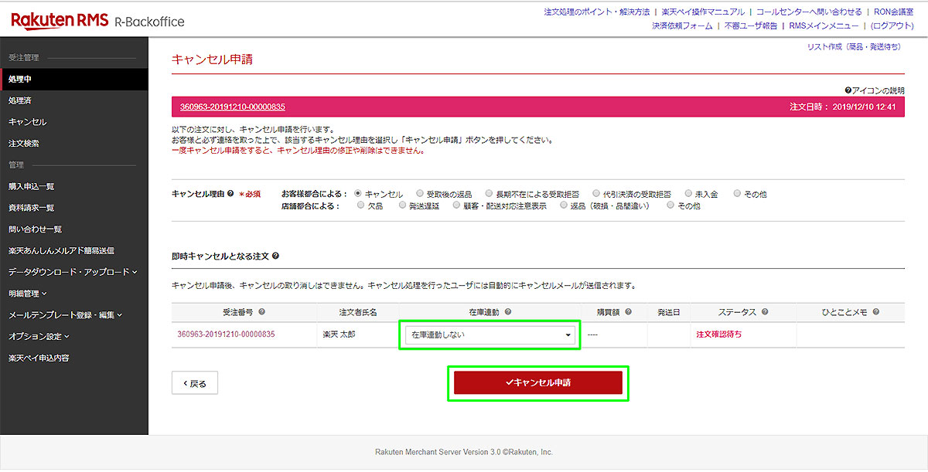Go to 注文検索 in the sidebar
This screenshot has height=472, width=928.
coord(24,144)
